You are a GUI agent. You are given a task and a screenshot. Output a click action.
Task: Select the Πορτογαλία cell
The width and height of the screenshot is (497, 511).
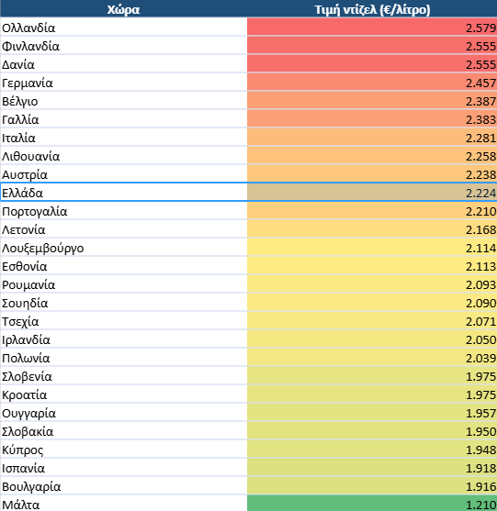(124, 211)
